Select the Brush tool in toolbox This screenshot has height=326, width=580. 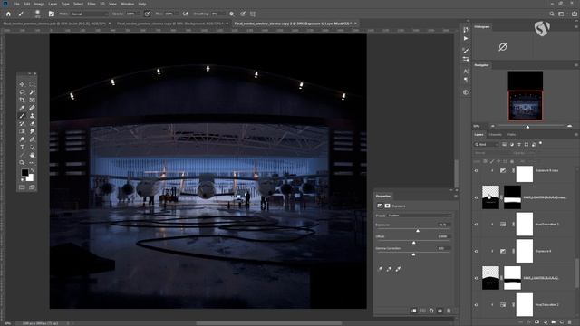(22, 116)
